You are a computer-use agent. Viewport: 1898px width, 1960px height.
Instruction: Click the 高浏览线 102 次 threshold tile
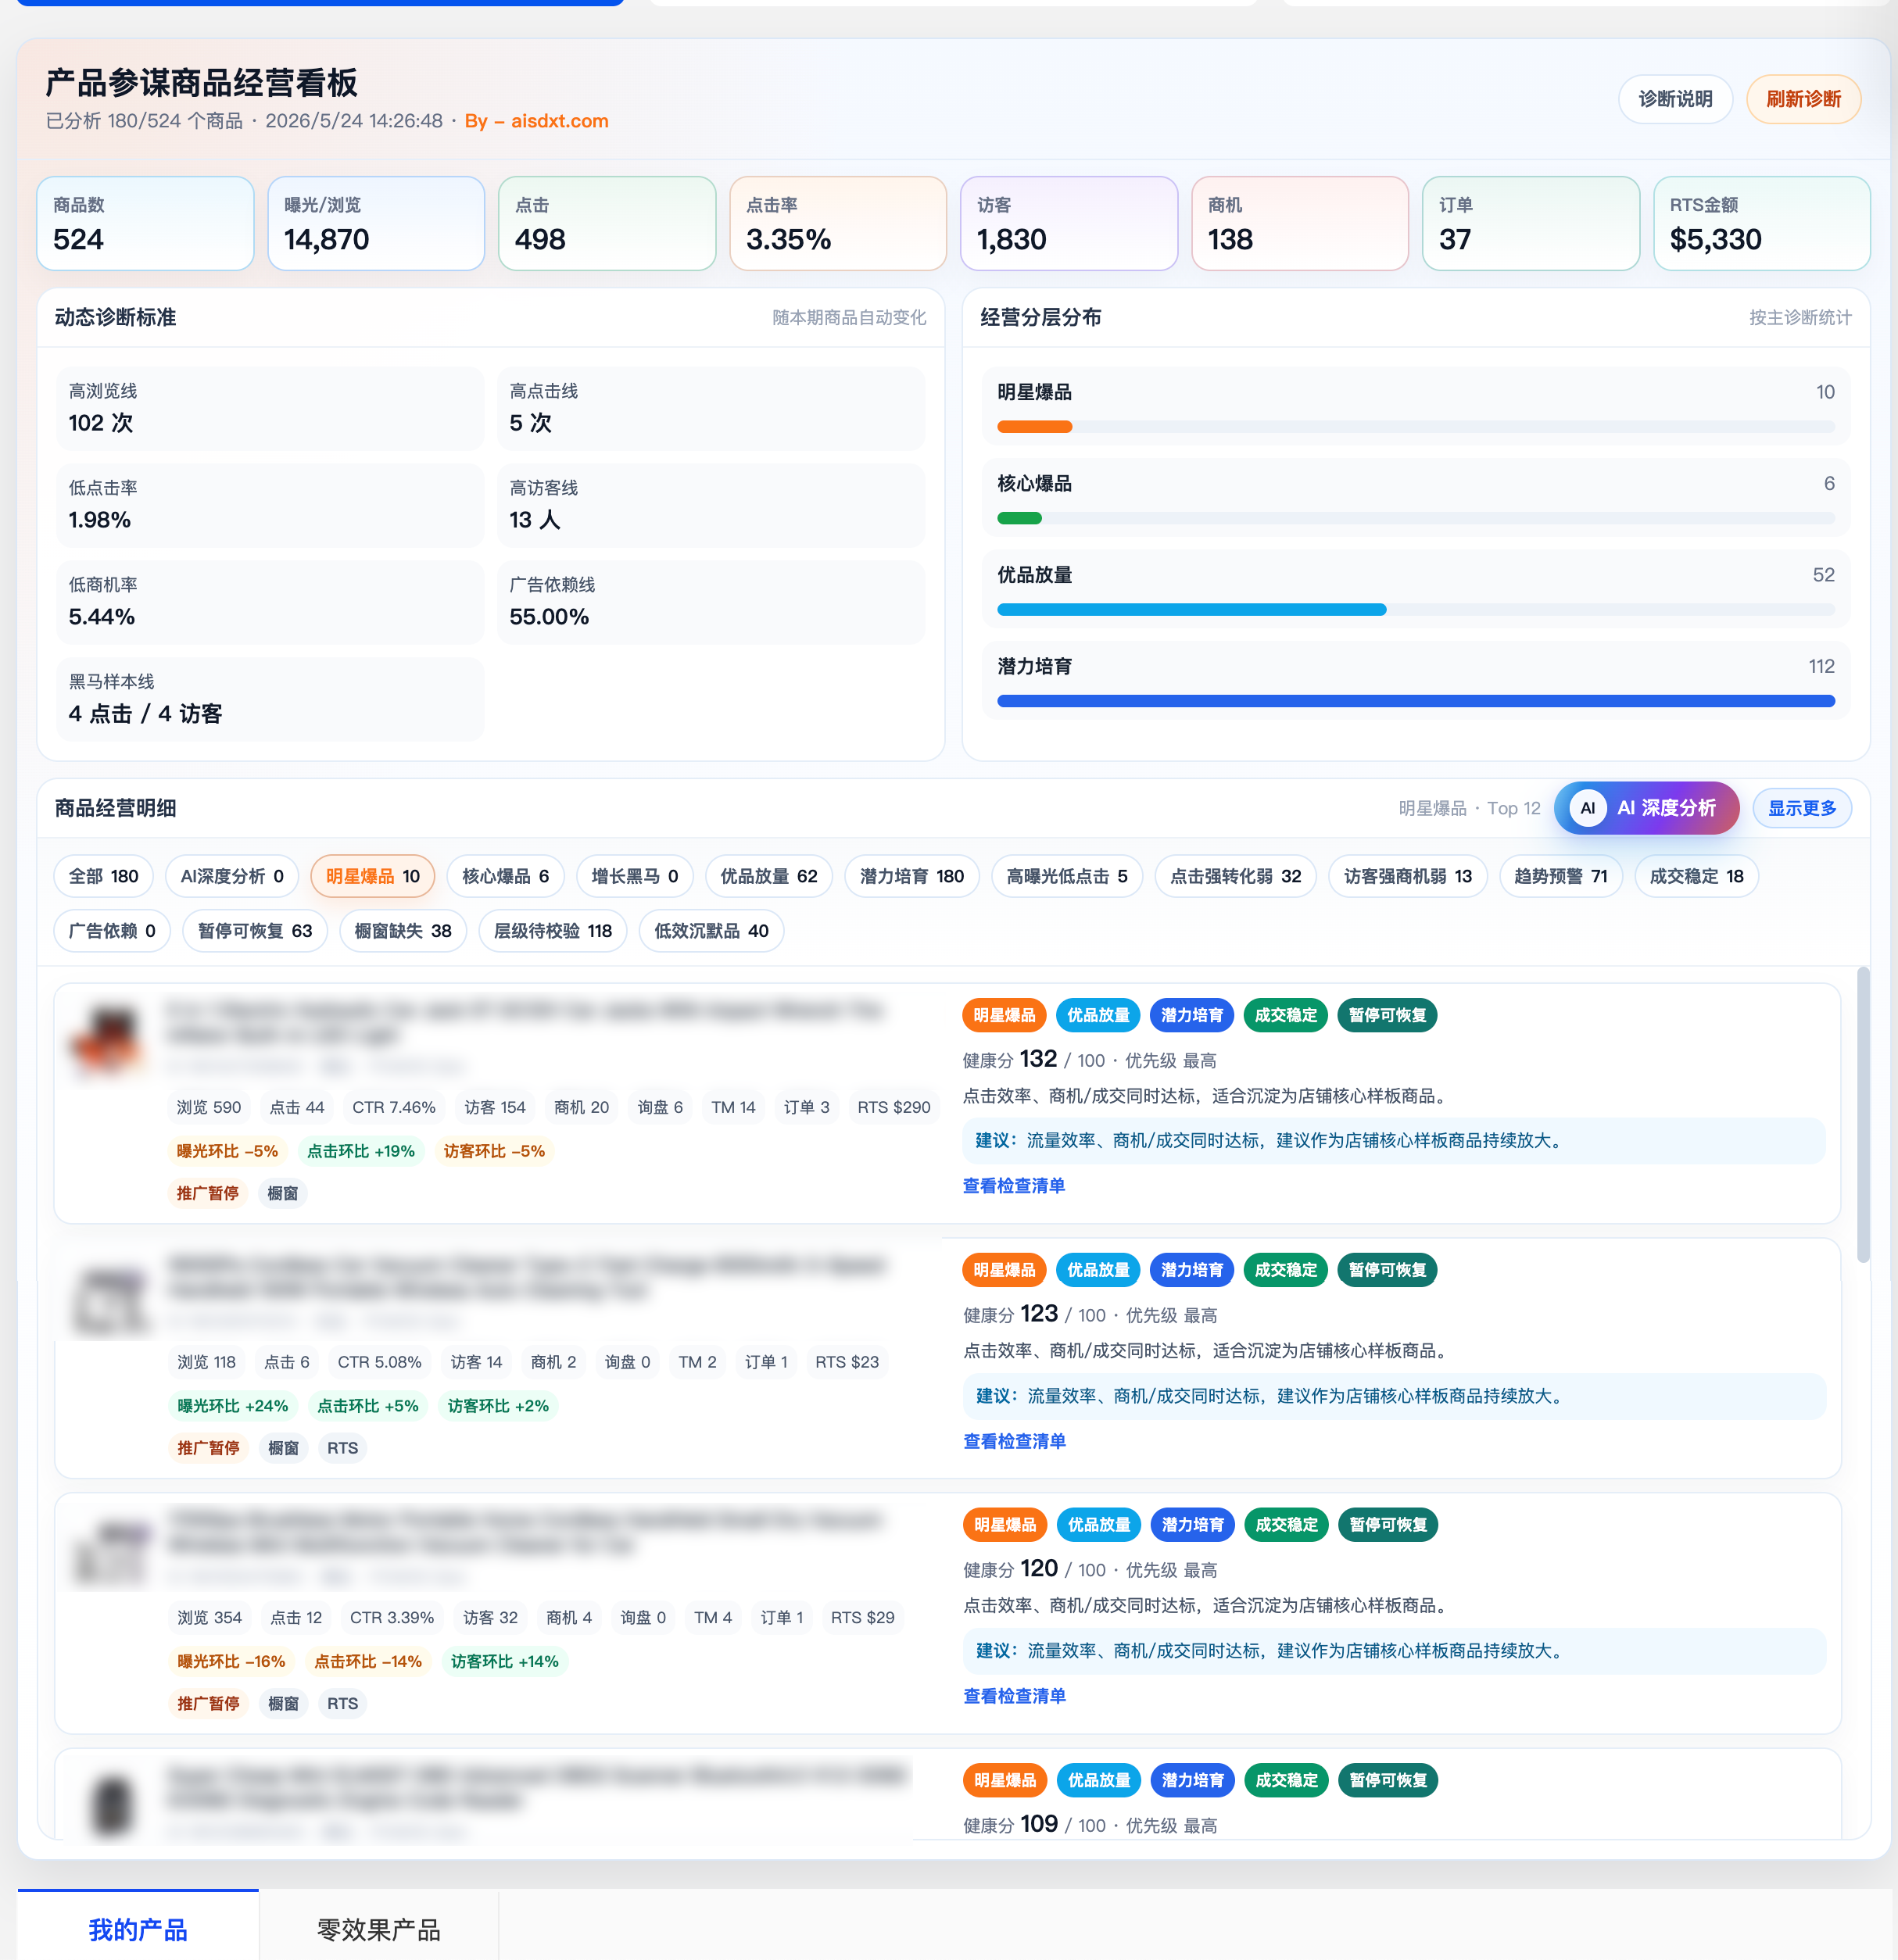pos(270,408)
